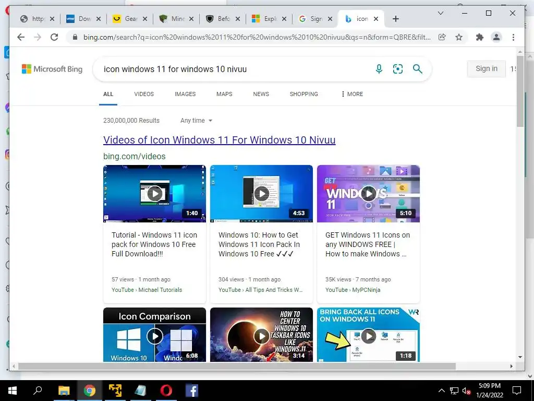Open the notification center icon

point(517,391)
